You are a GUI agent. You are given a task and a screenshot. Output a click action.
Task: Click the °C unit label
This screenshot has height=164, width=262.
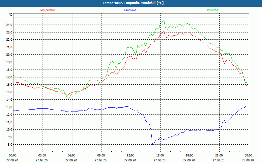[10, 15]
